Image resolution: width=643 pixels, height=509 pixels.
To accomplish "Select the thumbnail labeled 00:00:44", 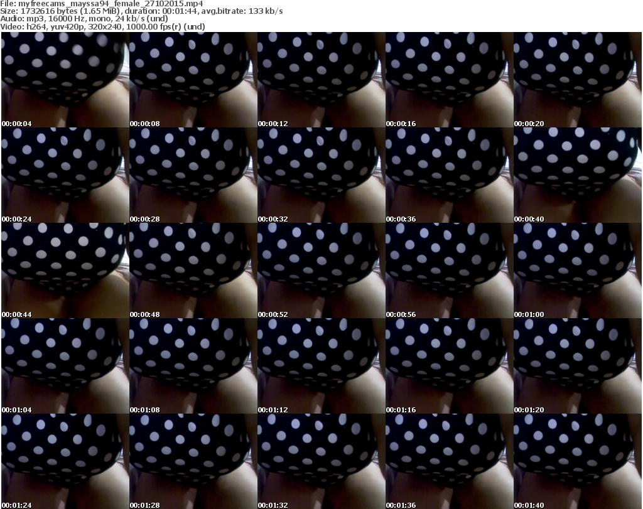I will pyautogui.click(x=65, y=271).
